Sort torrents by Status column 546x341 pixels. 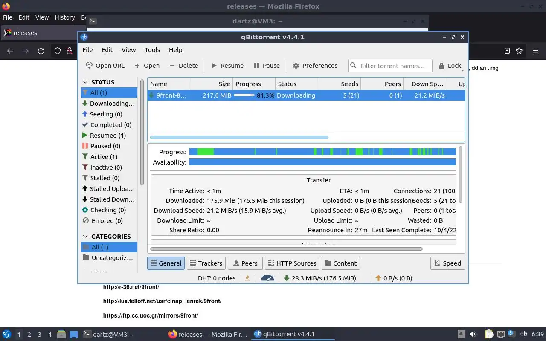click(x=296, y=84)
